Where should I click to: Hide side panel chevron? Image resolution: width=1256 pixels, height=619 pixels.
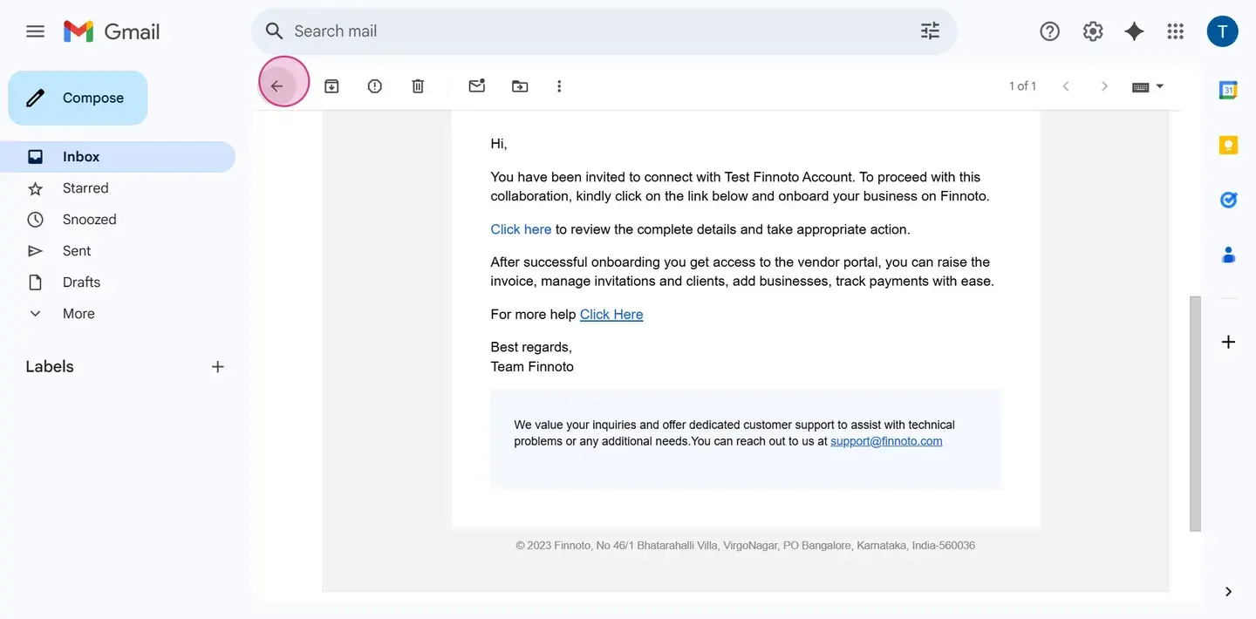coord(1228,592)
